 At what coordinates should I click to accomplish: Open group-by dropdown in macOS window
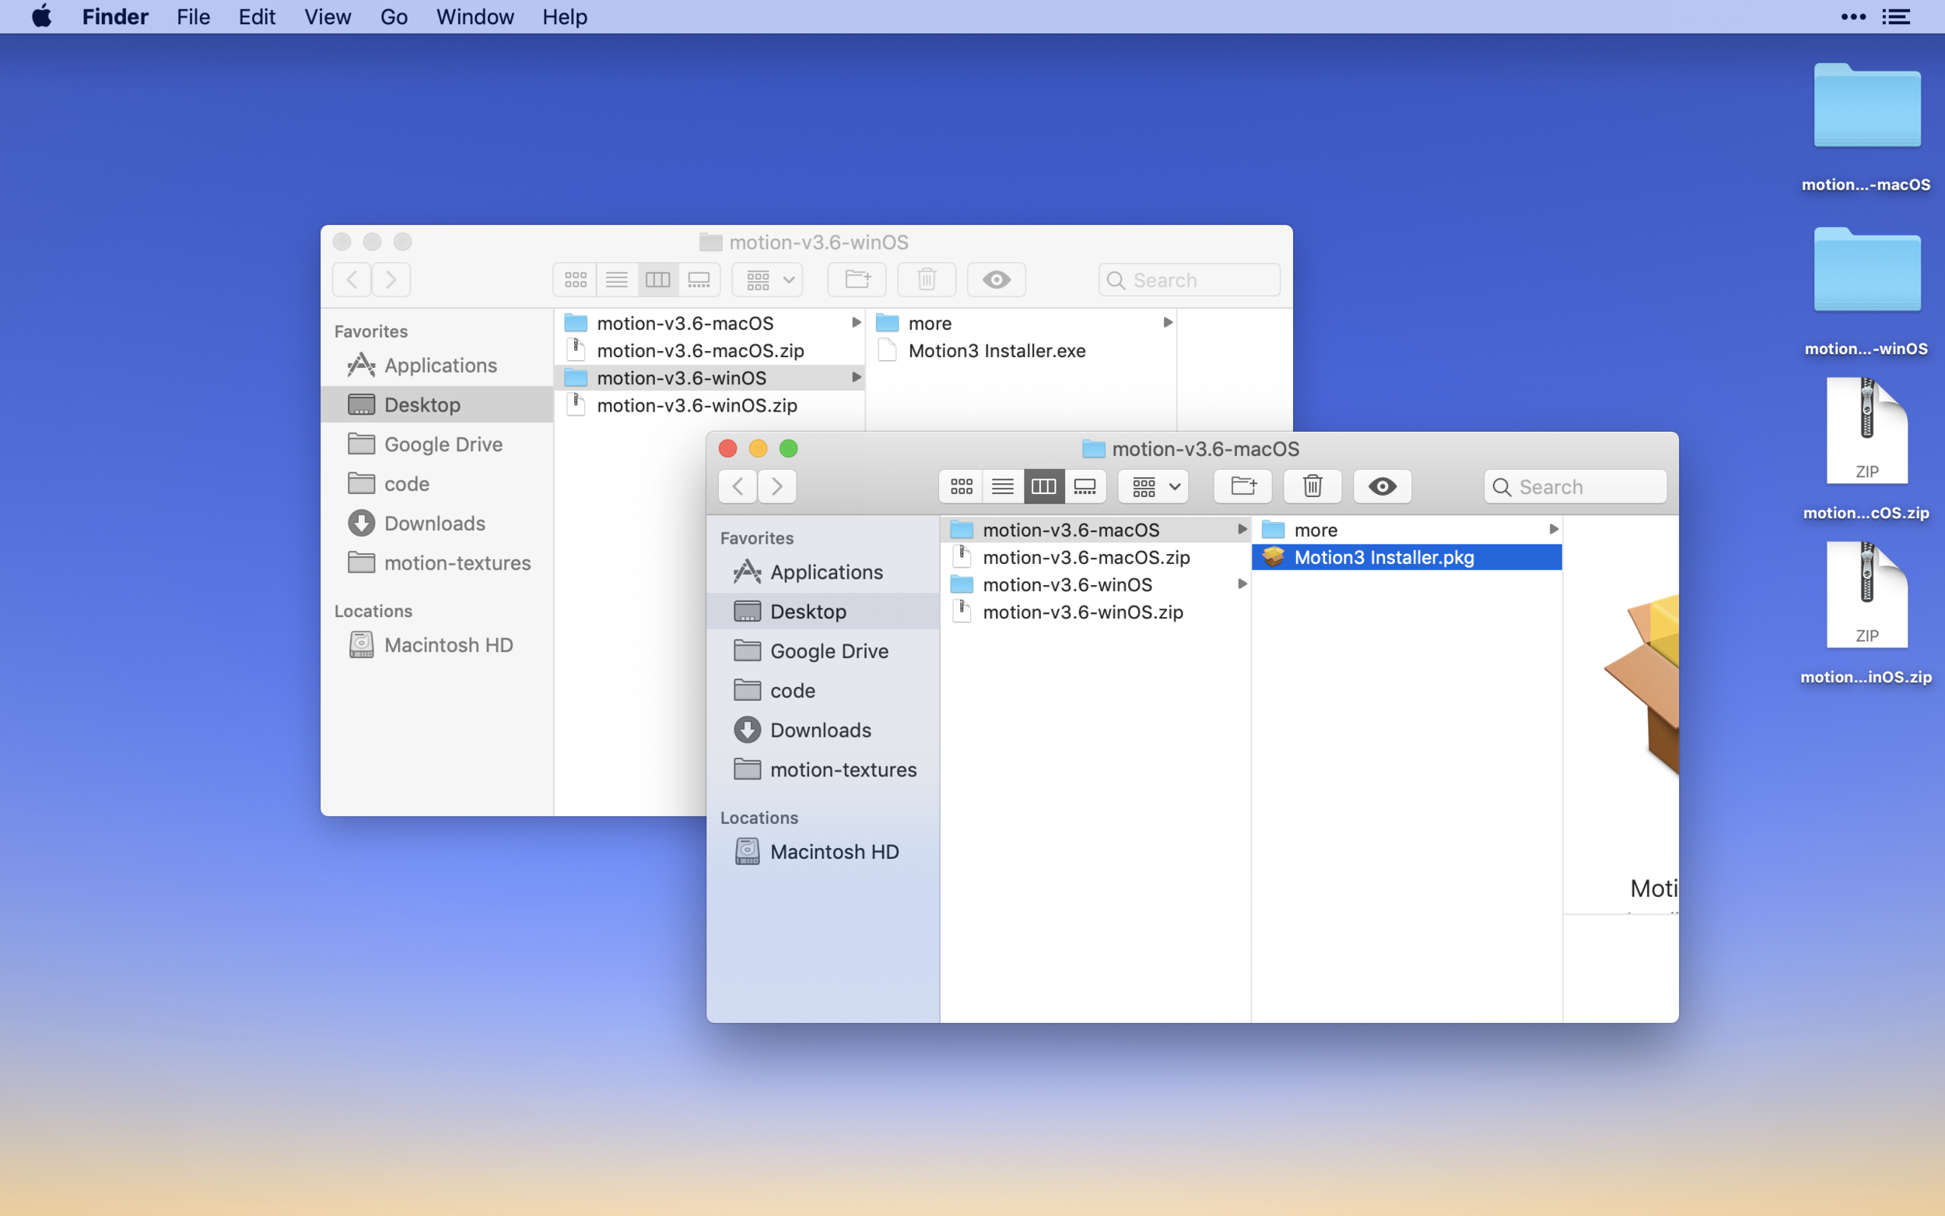pos(1154,486)
